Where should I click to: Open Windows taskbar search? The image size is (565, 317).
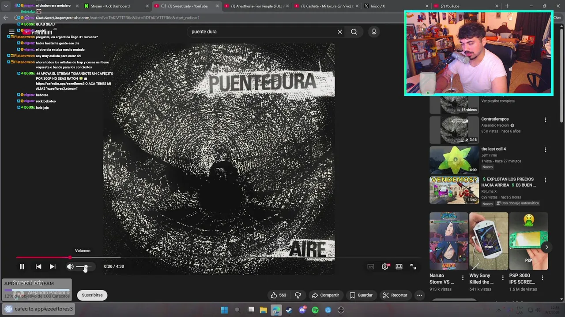pos(237,310)
